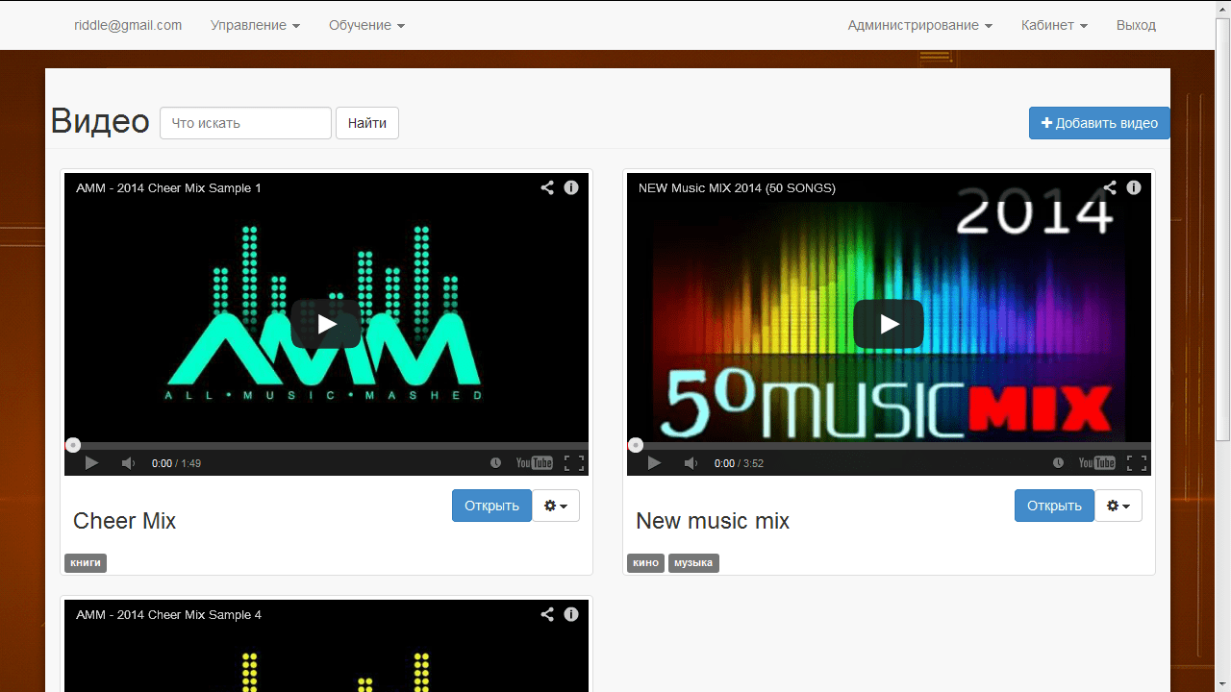Expand the Обучение menu
This screenshot has width=1231, height=692.
[366, 25]
